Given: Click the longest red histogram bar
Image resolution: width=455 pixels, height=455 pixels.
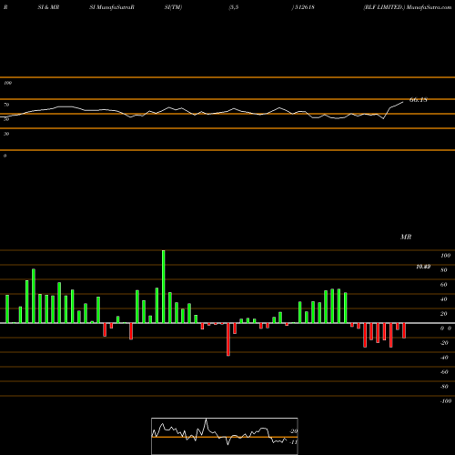Looking at the screenshot, I should pos(228,339).
